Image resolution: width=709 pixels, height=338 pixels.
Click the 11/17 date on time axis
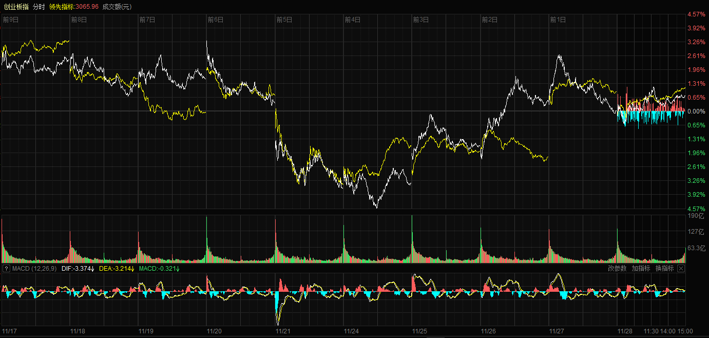10,332
